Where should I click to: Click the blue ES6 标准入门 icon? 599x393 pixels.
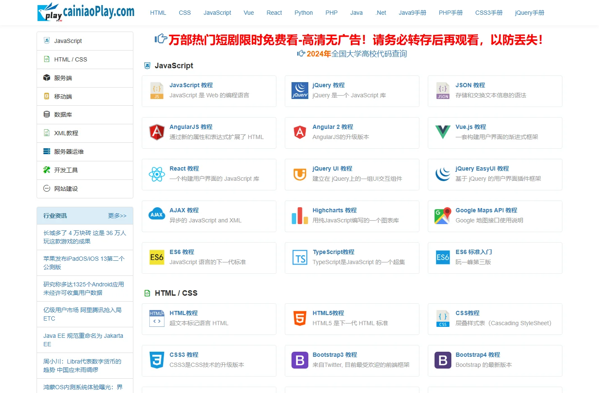pyautogui.click(x=443, y=257)
